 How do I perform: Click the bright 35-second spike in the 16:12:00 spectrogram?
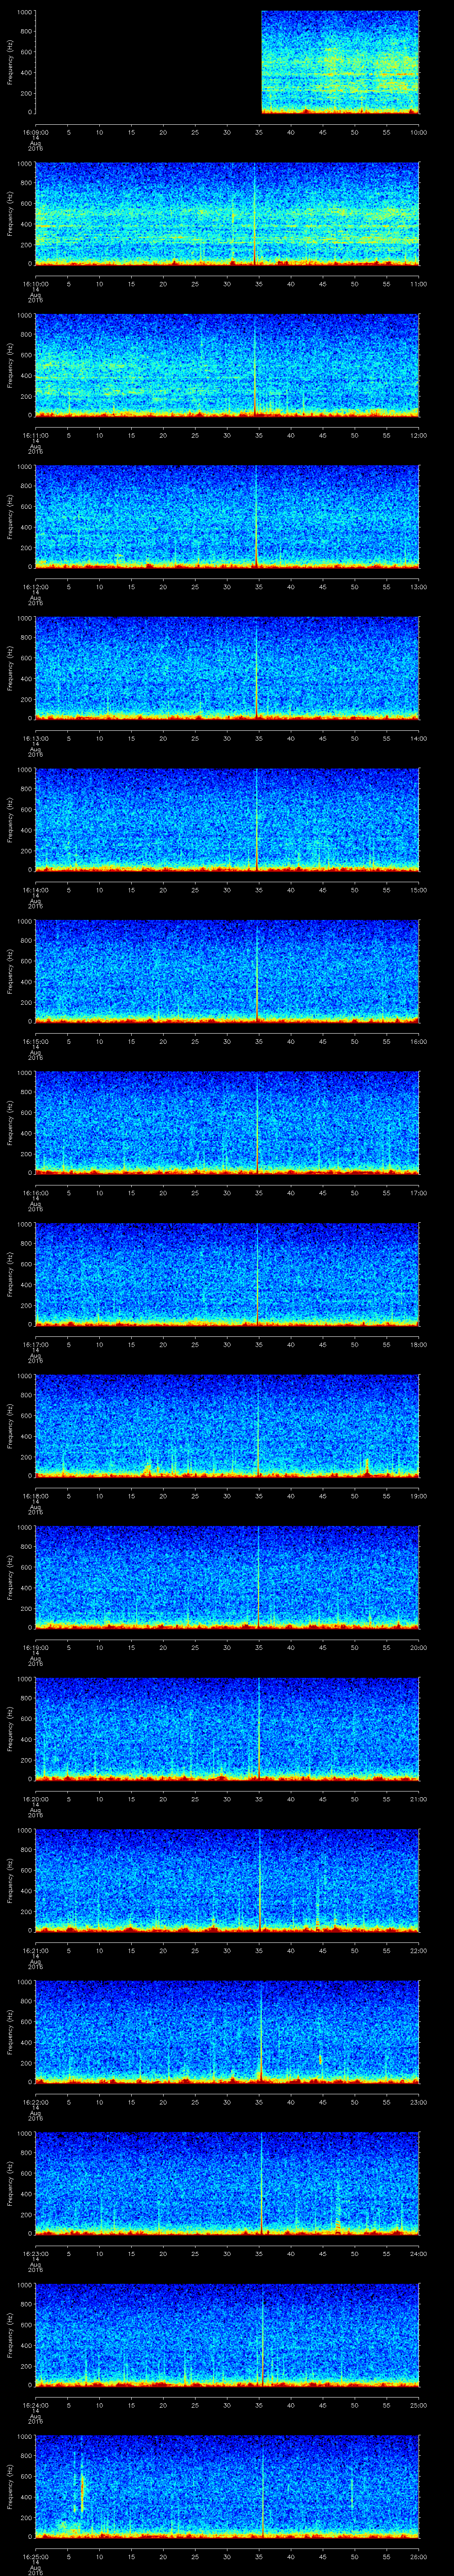coord(256,540)
